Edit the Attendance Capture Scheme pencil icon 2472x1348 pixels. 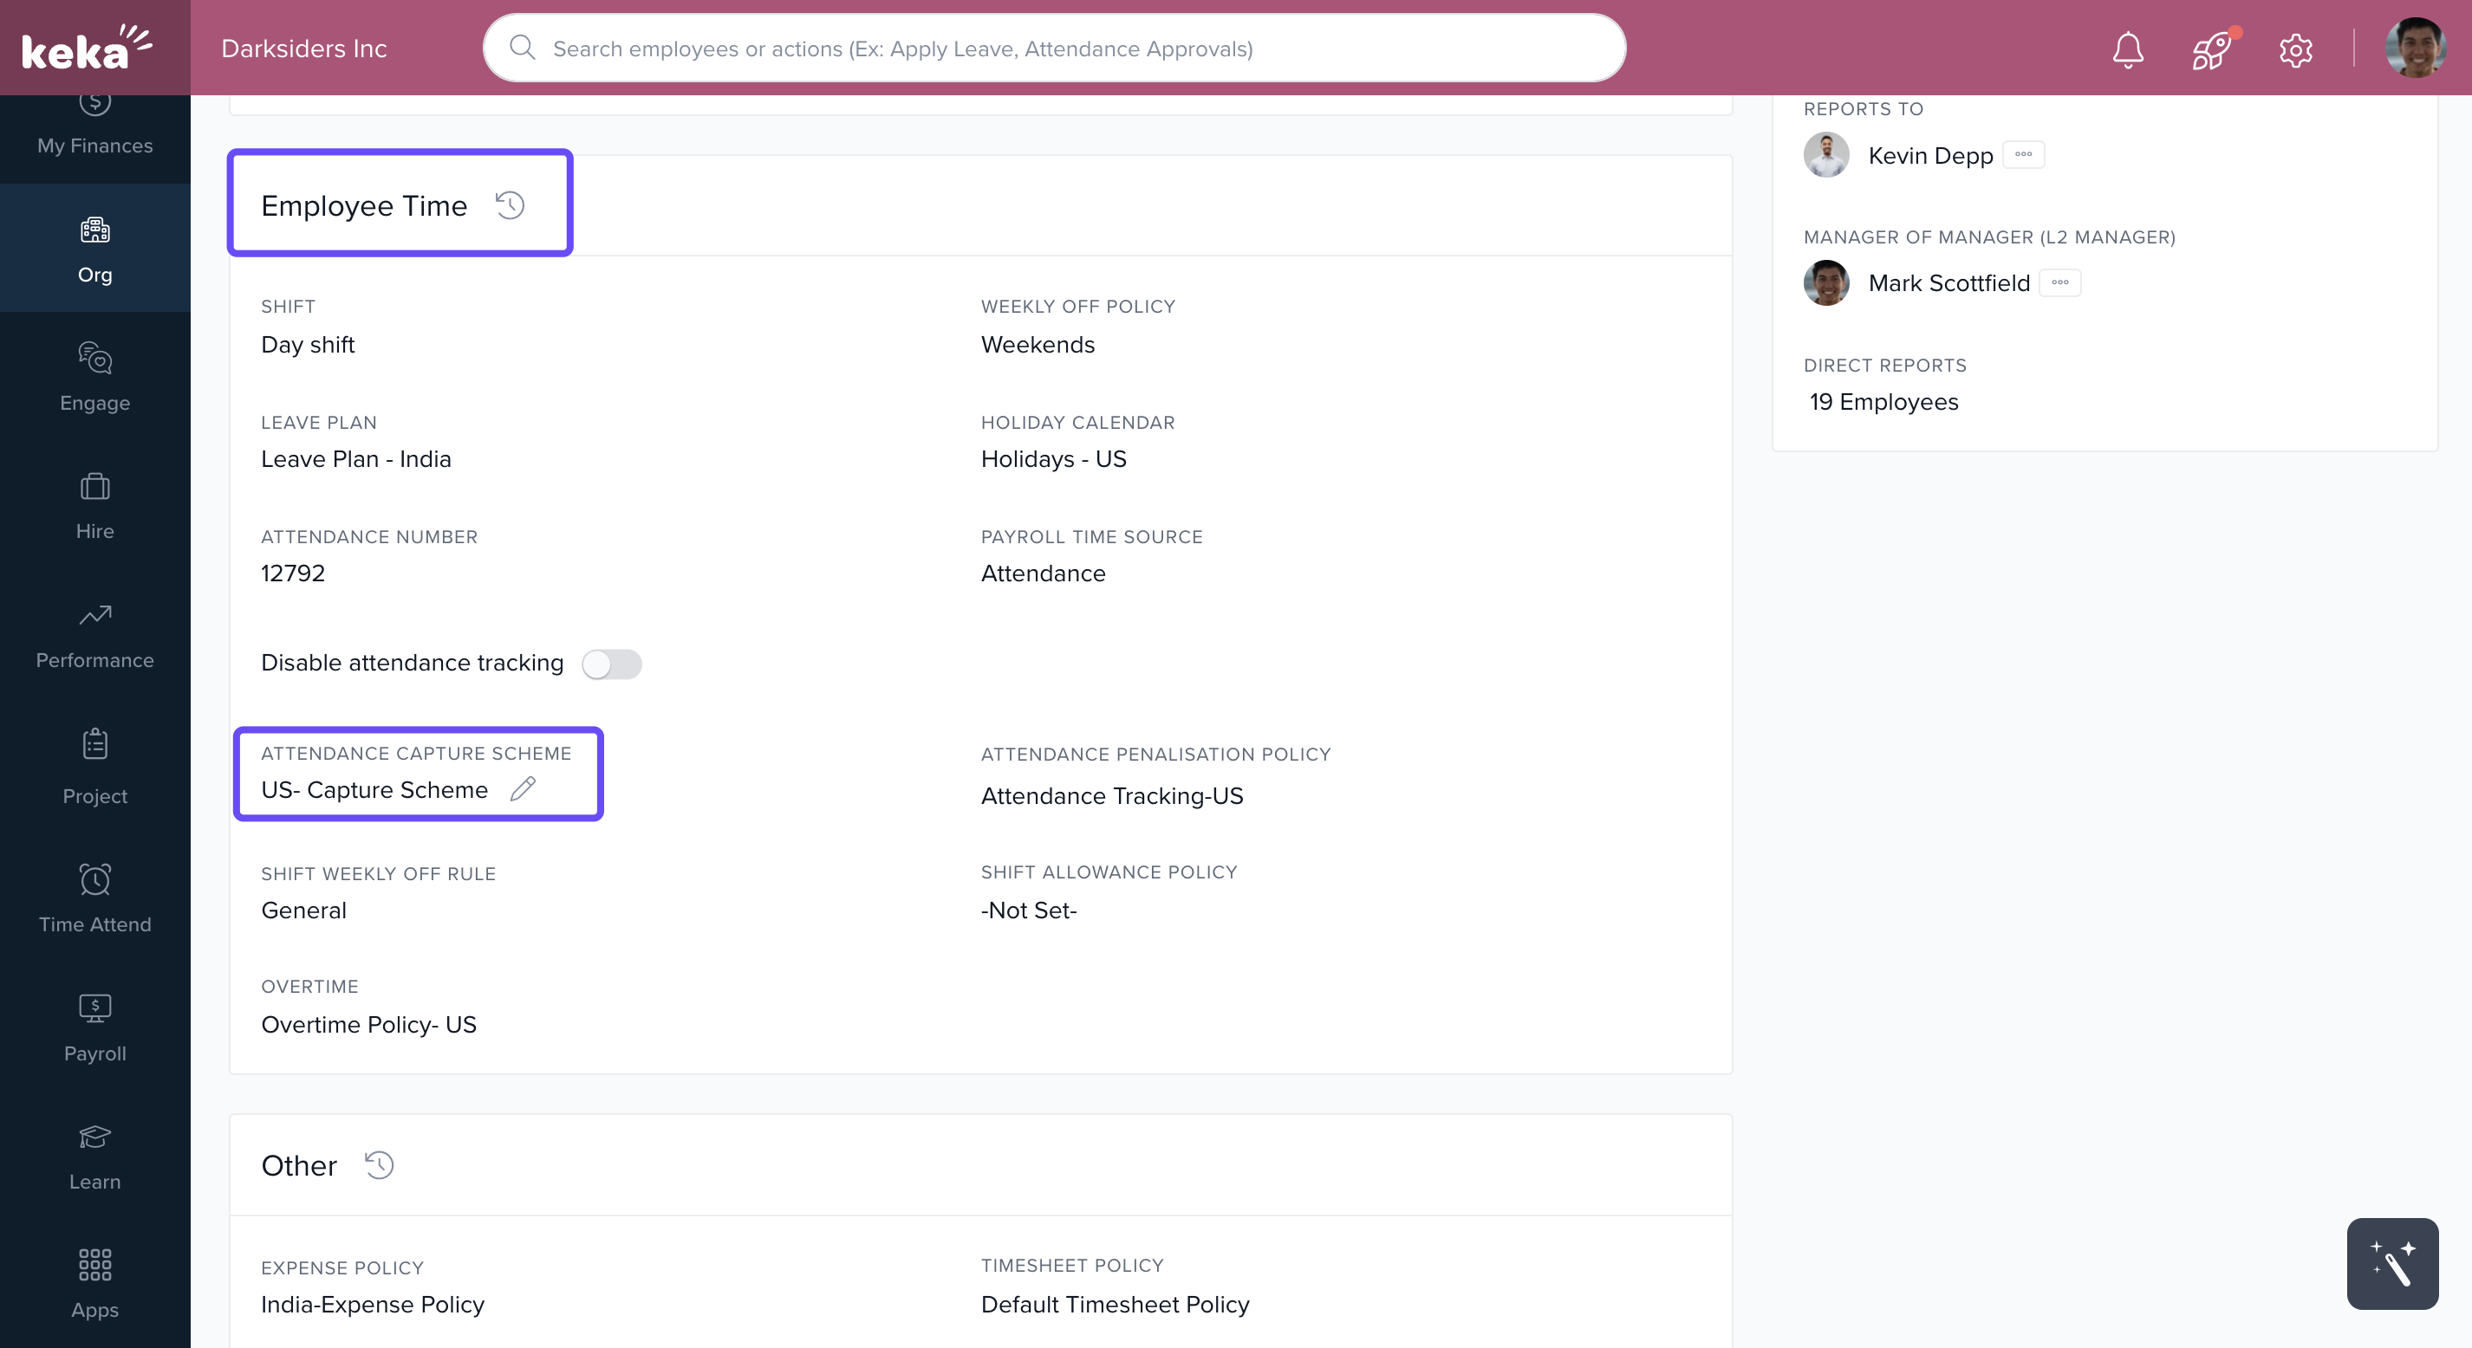pyautogui.click(x=523, y=789)
